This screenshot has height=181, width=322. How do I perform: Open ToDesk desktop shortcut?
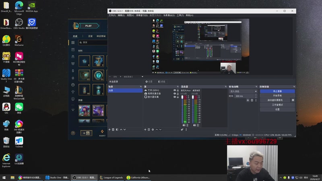(x=19, y=142)
